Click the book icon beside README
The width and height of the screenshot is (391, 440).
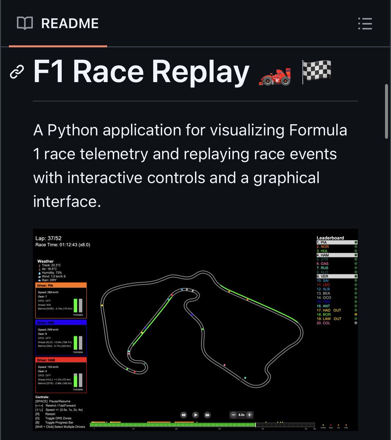[x=25, y=23]
